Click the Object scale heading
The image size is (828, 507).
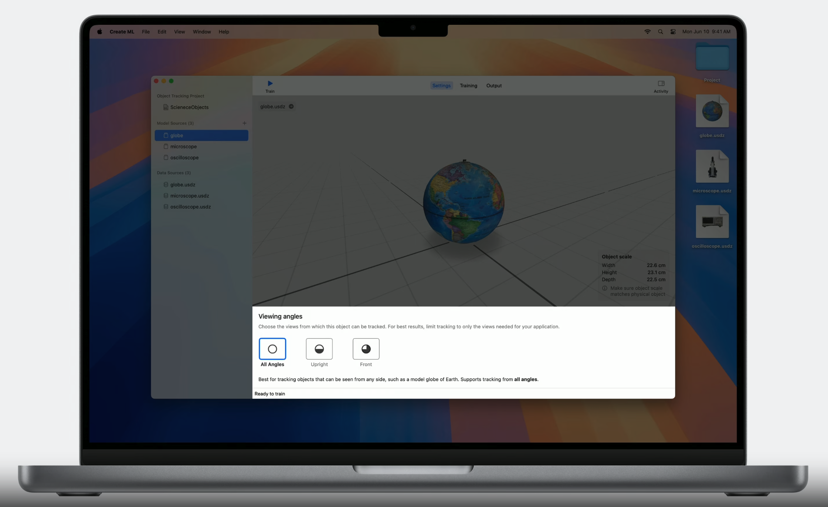coord(617,257)
